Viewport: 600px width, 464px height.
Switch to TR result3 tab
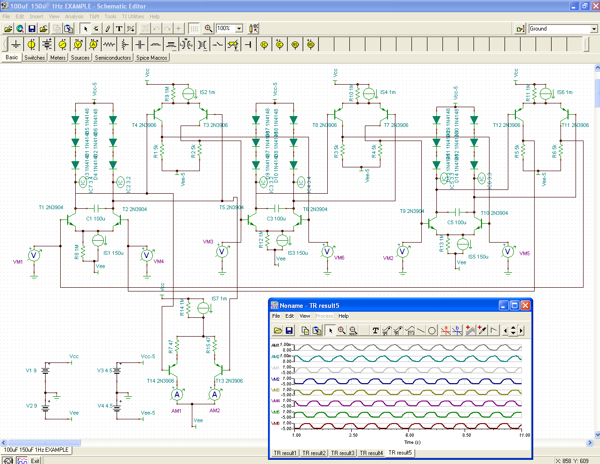click(343, 453)
